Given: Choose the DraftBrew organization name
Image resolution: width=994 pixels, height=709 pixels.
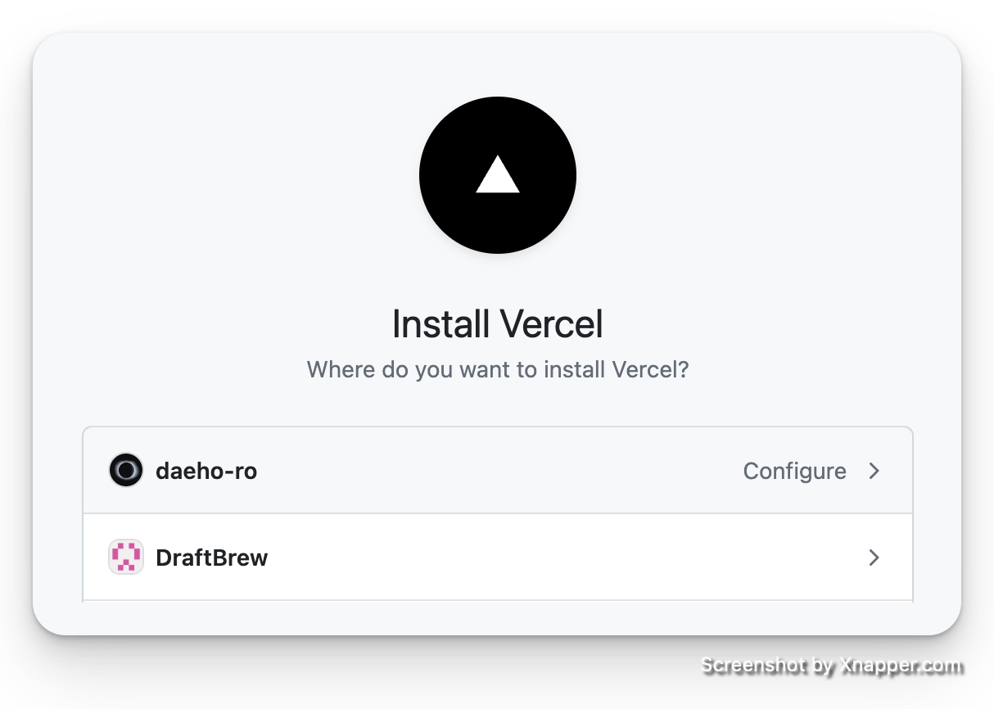Looking at the screenshot, I should (212, 558).
